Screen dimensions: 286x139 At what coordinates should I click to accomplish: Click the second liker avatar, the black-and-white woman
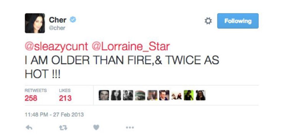coord(116,95)
